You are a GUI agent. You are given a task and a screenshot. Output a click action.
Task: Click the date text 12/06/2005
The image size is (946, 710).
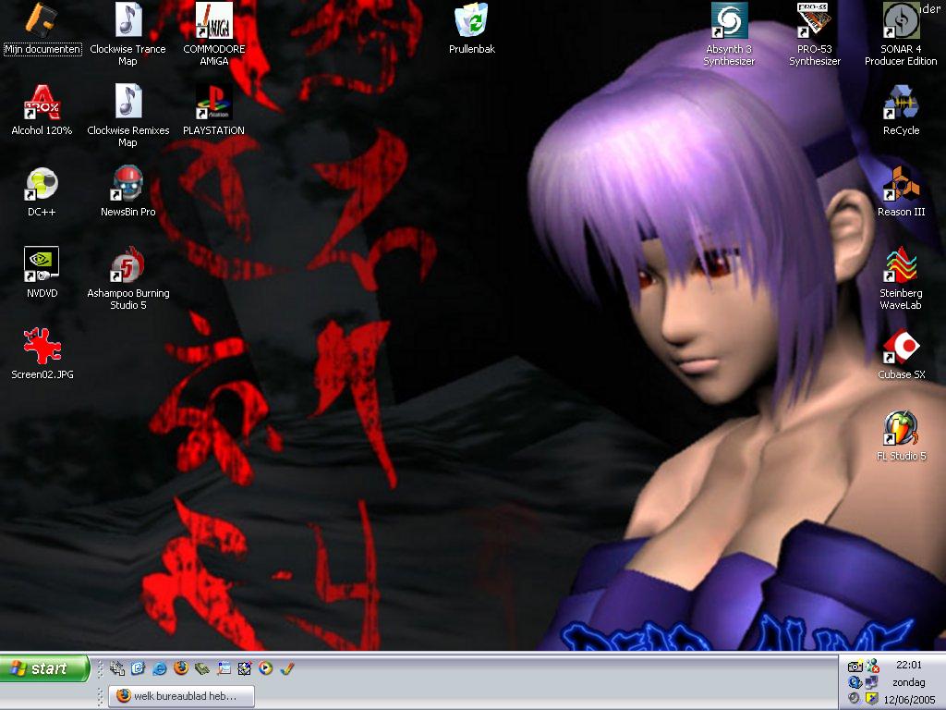click(x=909, y=700)
